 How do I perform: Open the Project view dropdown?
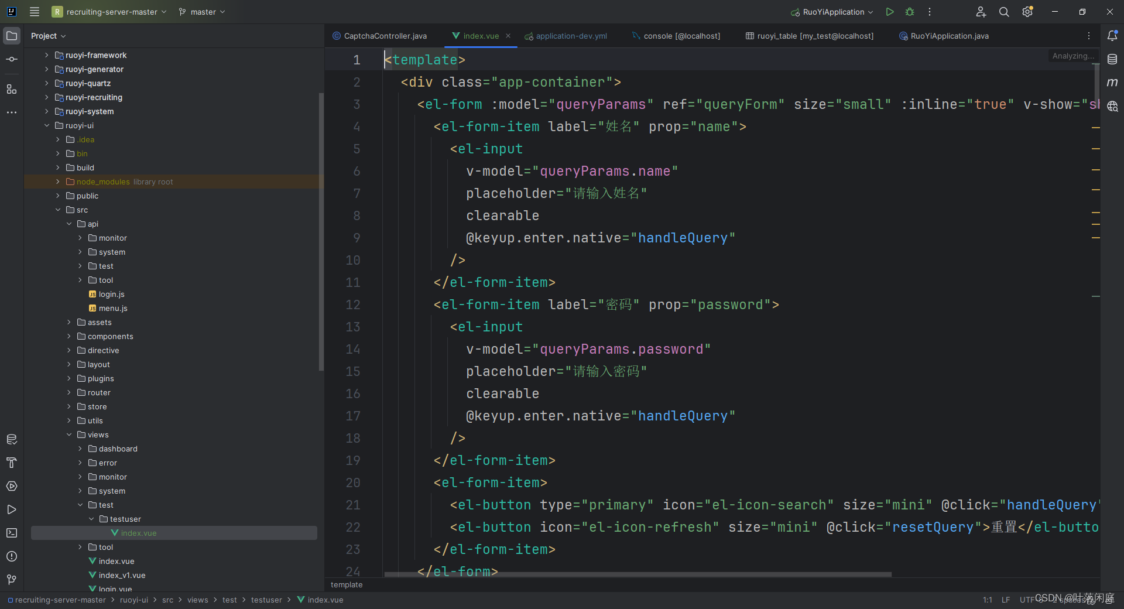[48, 36]
